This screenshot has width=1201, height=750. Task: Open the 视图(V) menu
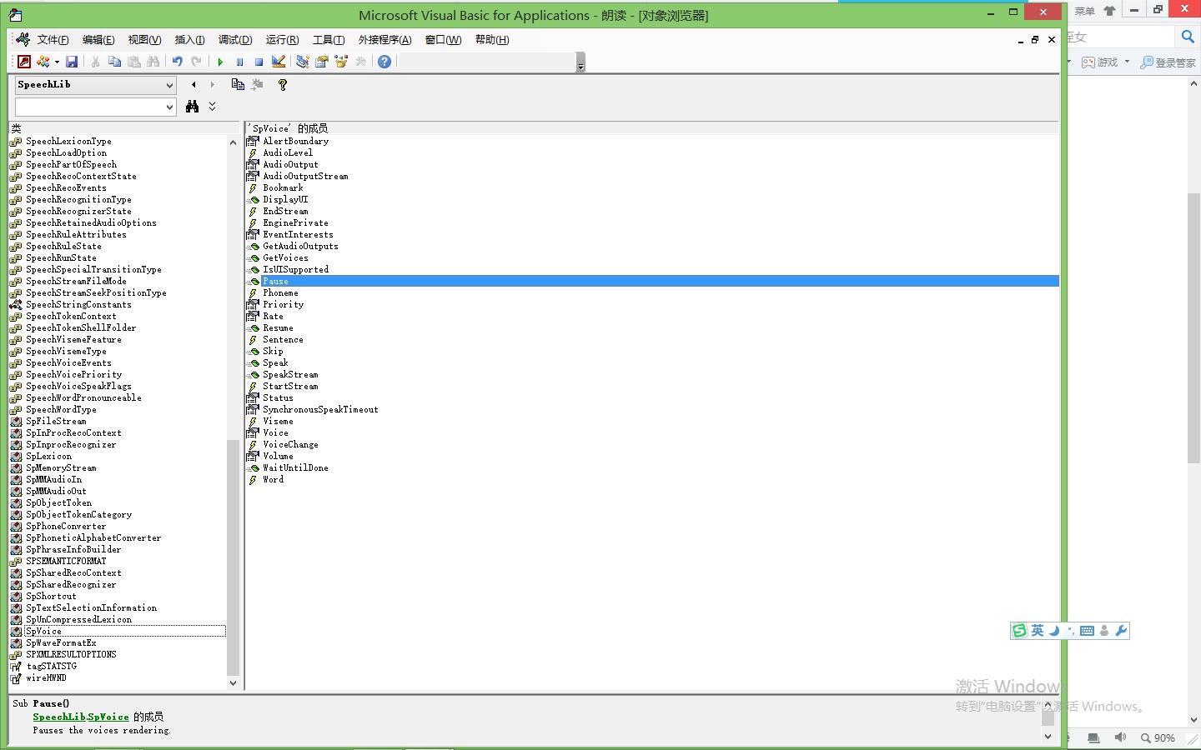144,40
